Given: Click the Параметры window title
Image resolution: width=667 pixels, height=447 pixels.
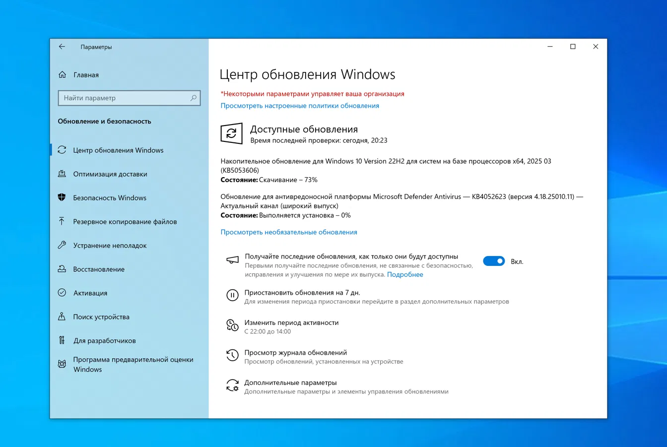Looking at the screenshot, I should pyautogui.click(x=96, y=47).
